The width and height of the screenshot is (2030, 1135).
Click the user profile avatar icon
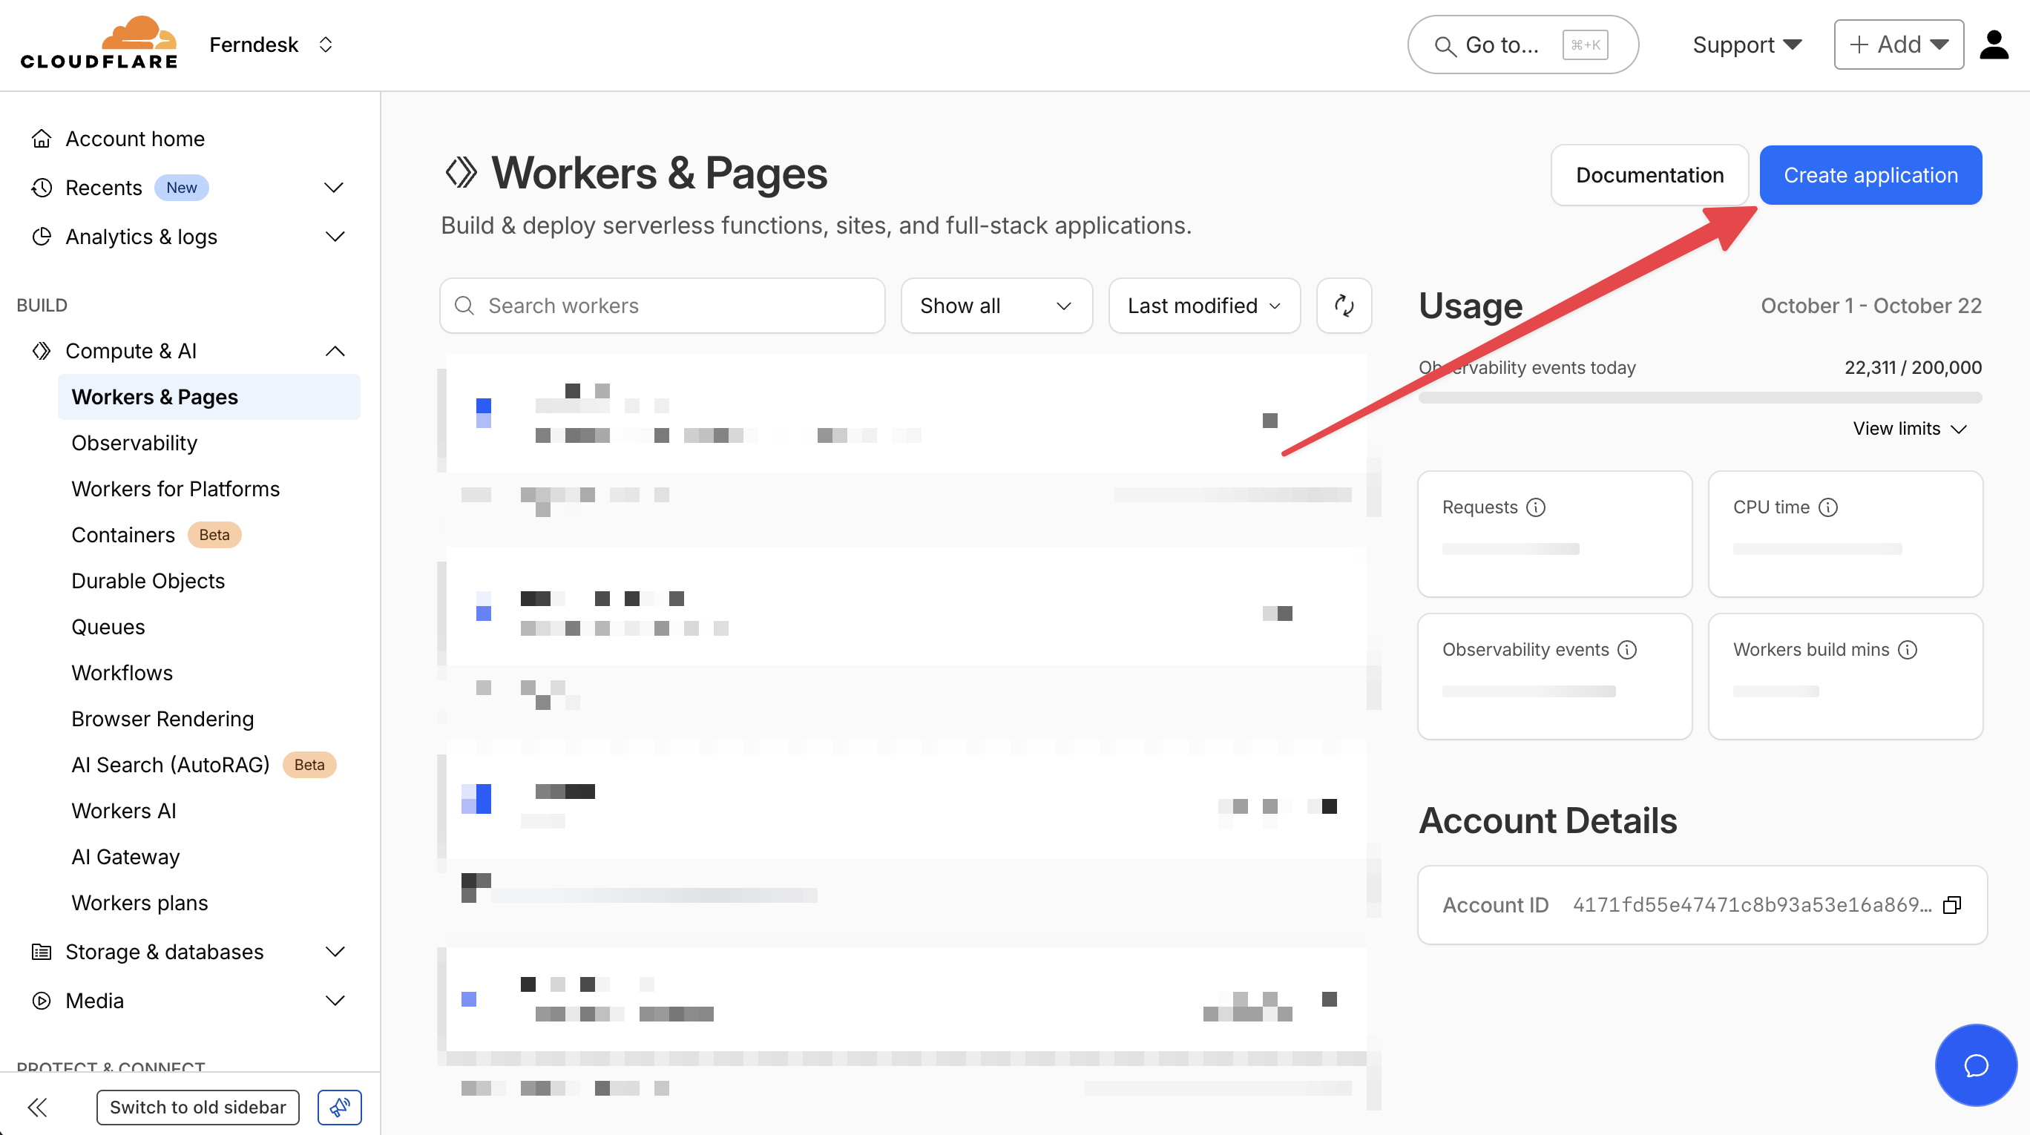1993,44
